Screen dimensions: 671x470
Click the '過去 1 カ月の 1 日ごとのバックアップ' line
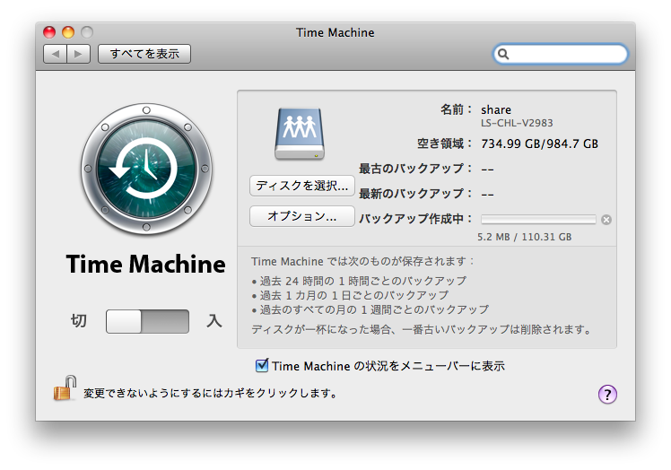click(x=354, y=295)
